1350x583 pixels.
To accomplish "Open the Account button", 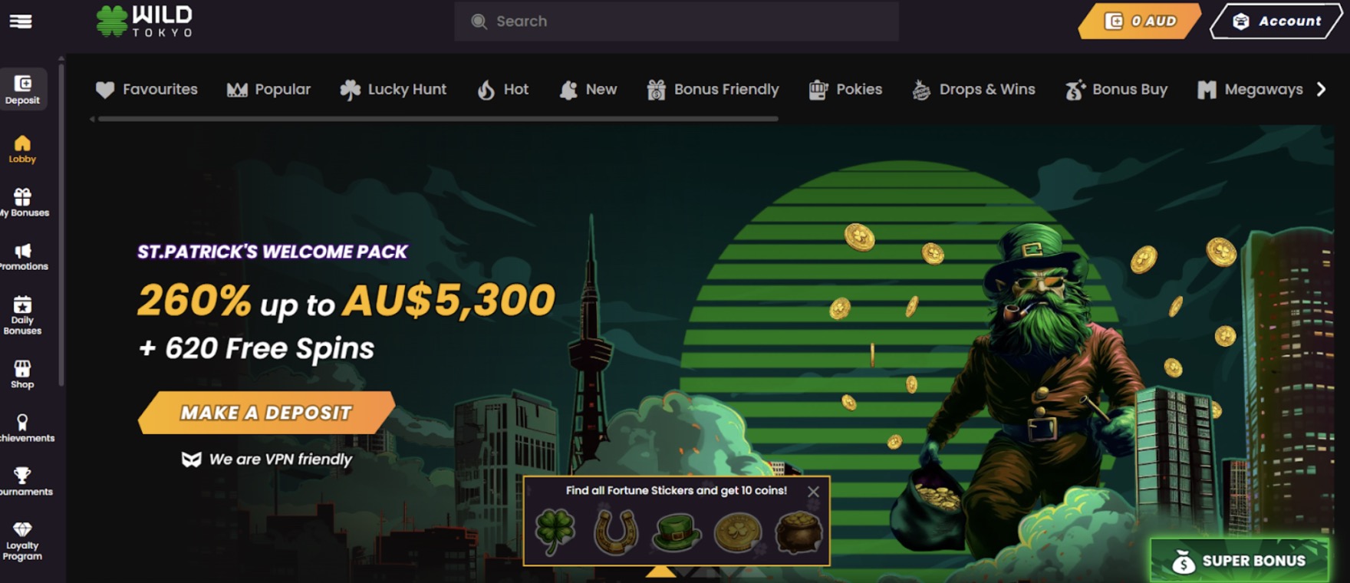I will point(1276,21).
